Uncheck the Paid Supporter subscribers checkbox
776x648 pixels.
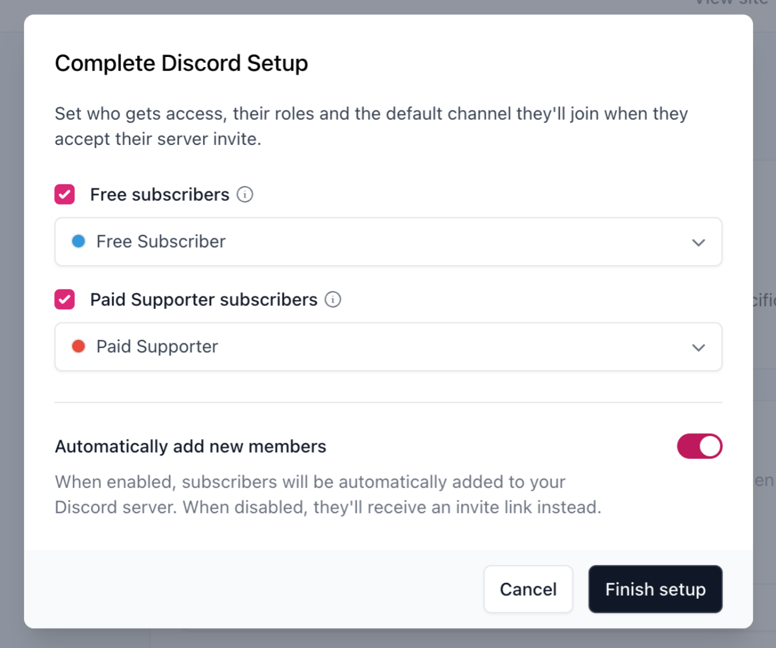point(65,299)
